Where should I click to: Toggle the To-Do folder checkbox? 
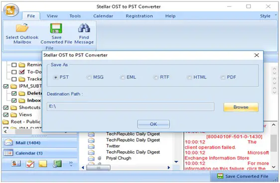click(x=14, y=72)
